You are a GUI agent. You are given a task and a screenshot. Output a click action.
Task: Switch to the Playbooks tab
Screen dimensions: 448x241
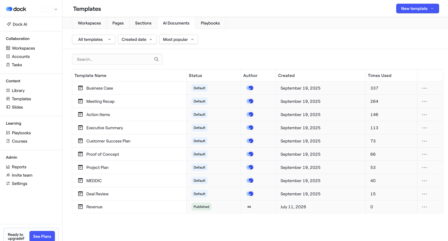coord(210,23)
